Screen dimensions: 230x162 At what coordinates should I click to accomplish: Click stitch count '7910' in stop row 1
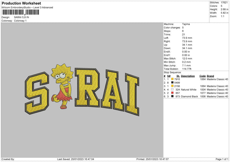(177, 79)
